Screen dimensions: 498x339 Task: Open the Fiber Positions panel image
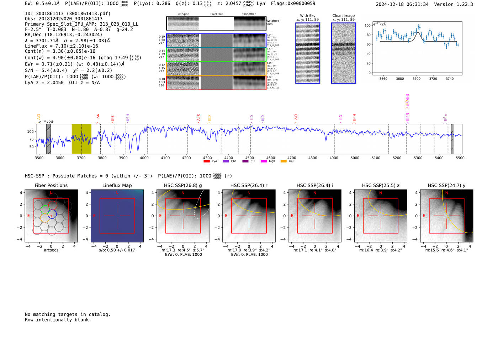click(x=51, y=216)
